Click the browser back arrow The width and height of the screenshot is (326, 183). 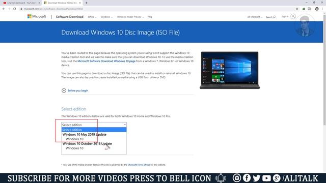(x=4, y=9)
